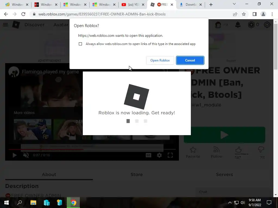Open Roblox settings gear
278x208 pixels.
(x=267, y=25)
